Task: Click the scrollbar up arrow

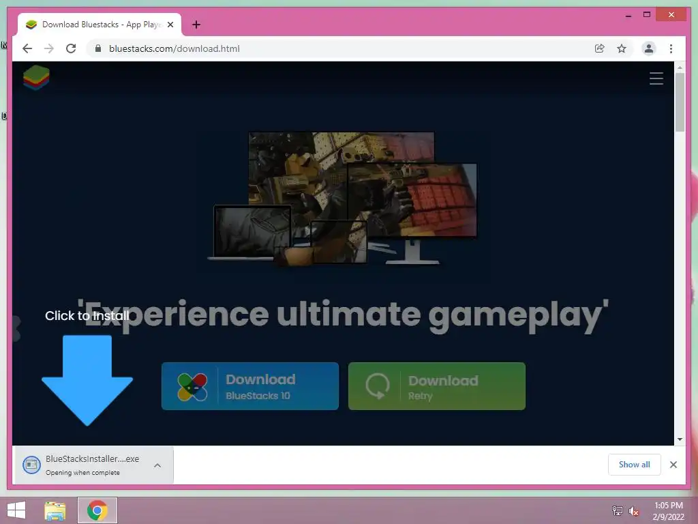Action: pyautogui.click(x=680, y=68)
